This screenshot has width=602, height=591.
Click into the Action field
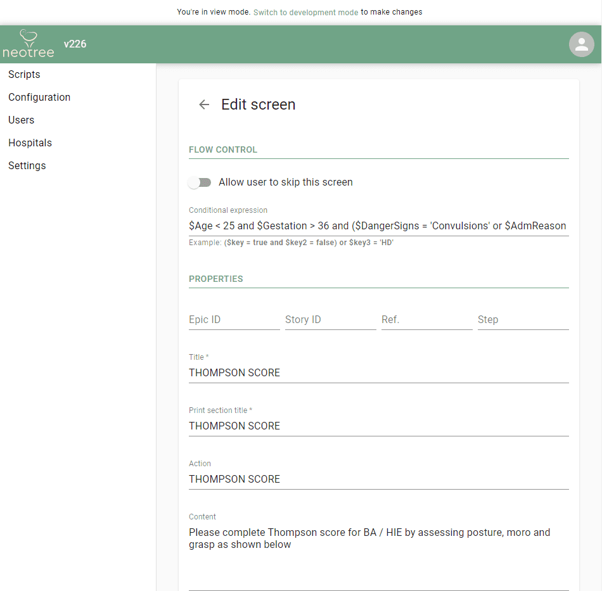click(x=378, y=479)
